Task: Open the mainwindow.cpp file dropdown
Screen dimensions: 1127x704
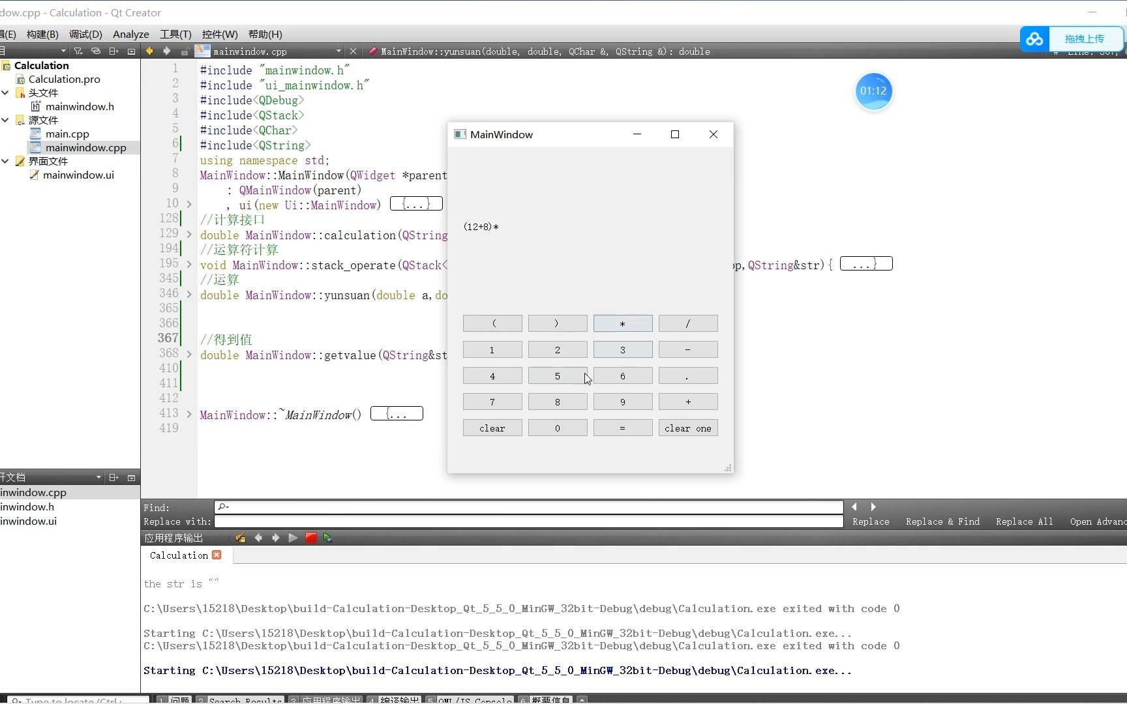Action: pos(338,51)
